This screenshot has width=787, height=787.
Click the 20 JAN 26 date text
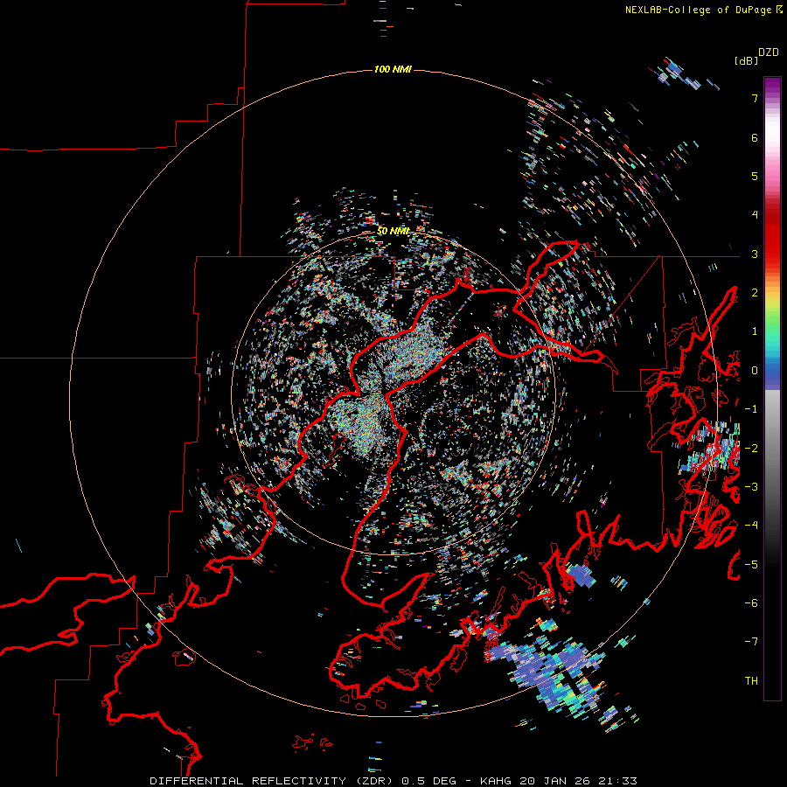(554, 781)
